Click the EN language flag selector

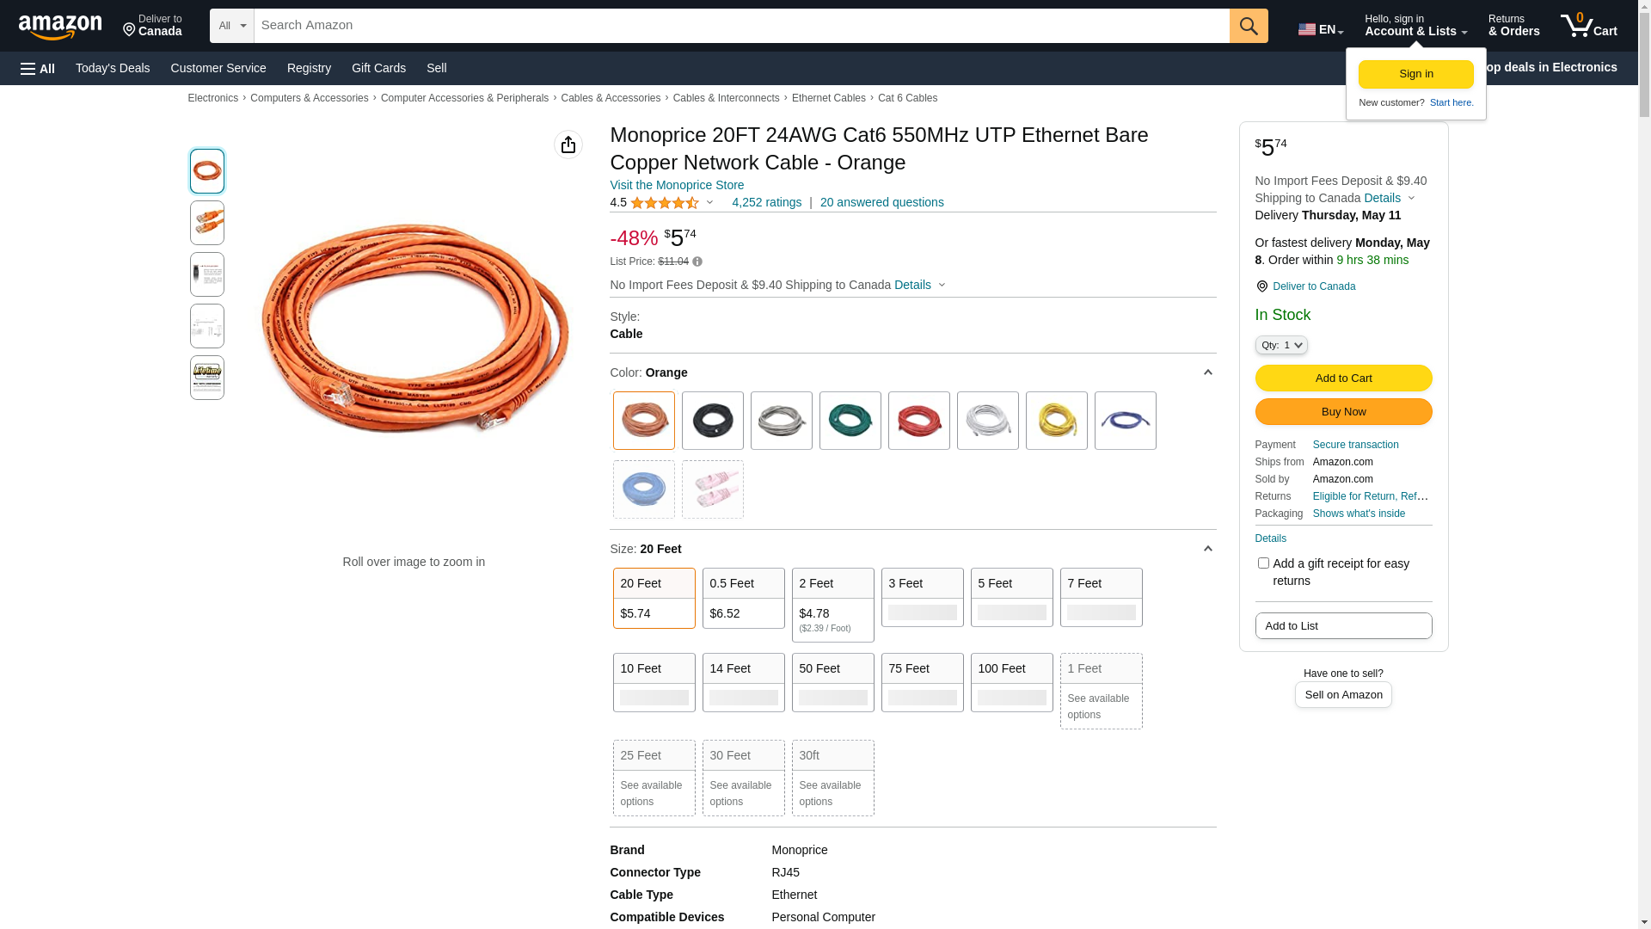pyautogui.click(x=1320, y=29)
